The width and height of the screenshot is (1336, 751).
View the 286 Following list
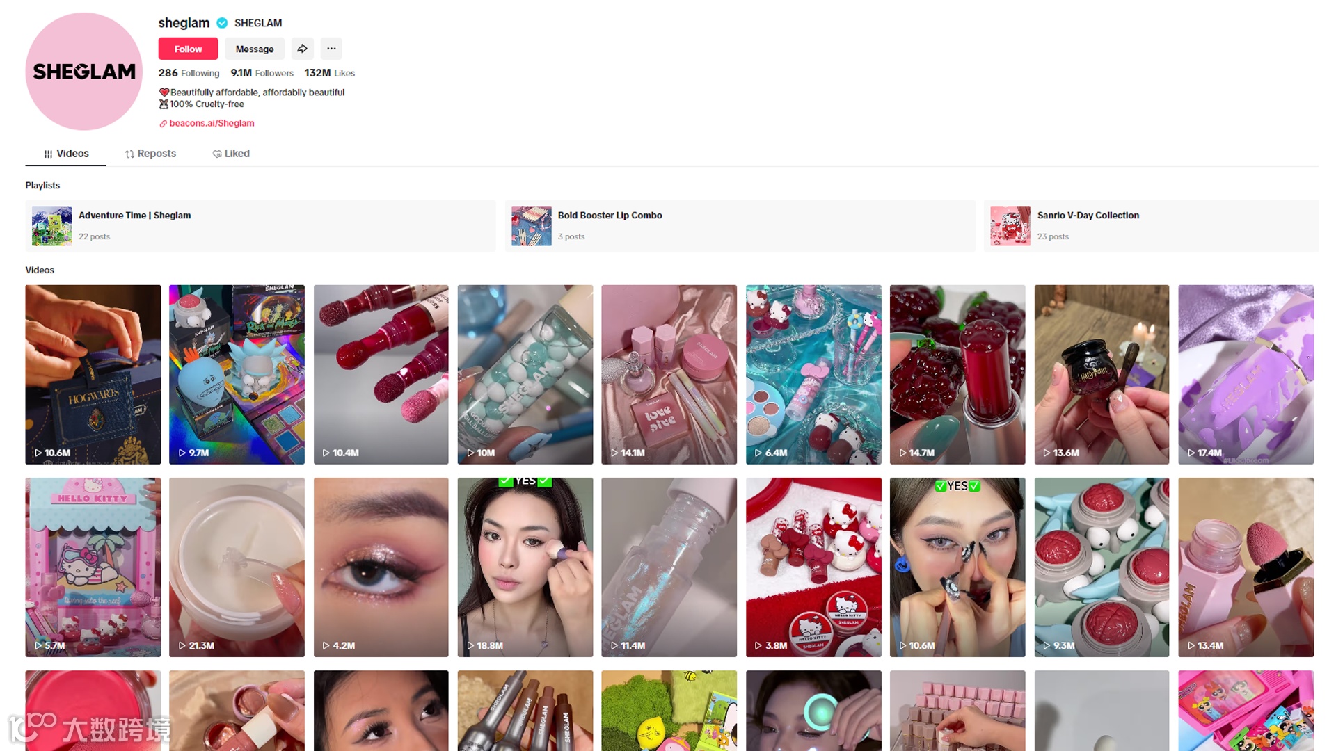189,73
